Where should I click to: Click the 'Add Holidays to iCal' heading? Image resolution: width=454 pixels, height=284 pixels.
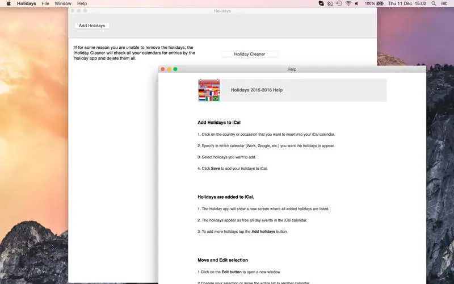[219, 122]
